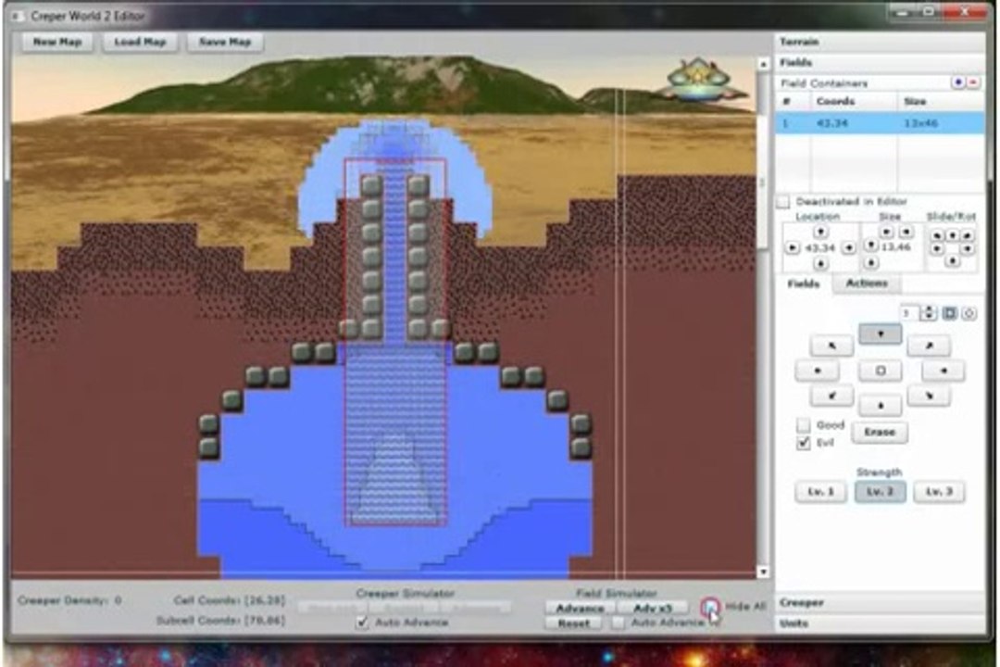
Task: Click the middle-right Slide/Rot arrow button
Action: (x=968, y=249)
